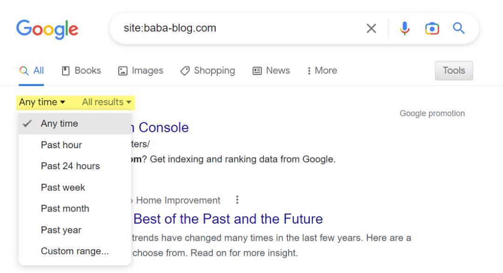The height and width of the screenshot is (273, 503).
Task: Click the magnifying glass search button
Action: tap(459, 28)
